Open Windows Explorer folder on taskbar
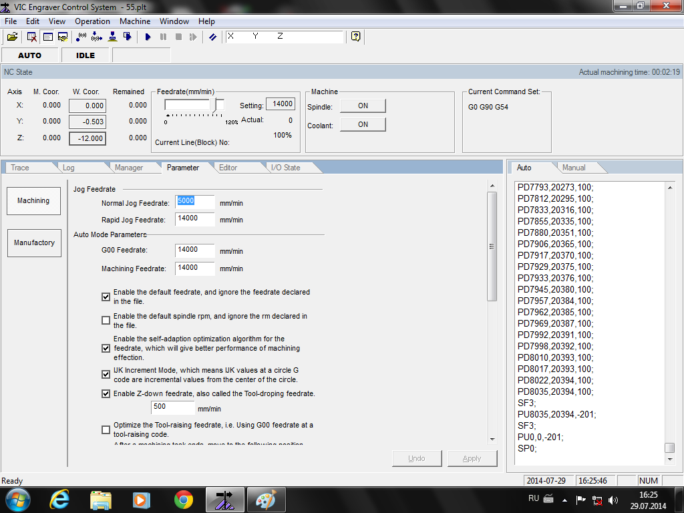Image resolution: width=684 pixels, height=513 pixels. 101,500
